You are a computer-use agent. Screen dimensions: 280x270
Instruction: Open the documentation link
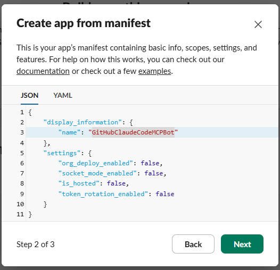click(43, 71)
